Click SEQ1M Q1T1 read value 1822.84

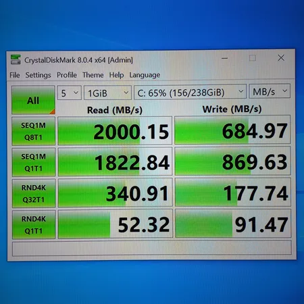tap(116, 161)
